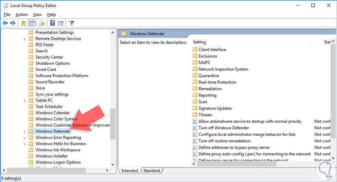Select Configure local administrator merge behavior setting
This screenshot has height=182, width=337.
[x=247, y=134]
